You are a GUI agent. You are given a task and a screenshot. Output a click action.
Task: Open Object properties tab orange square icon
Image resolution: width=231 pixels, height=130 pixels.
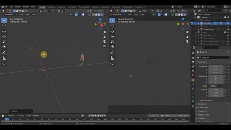[193, 80]
